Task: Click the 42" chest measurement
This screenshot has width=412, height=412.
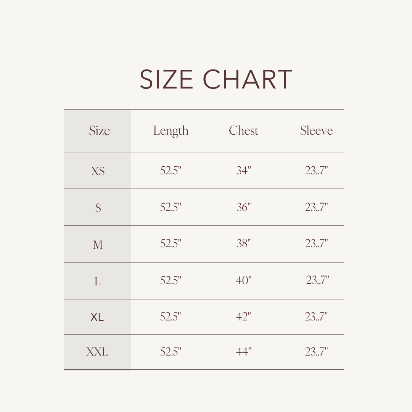Action: (243, 316)
